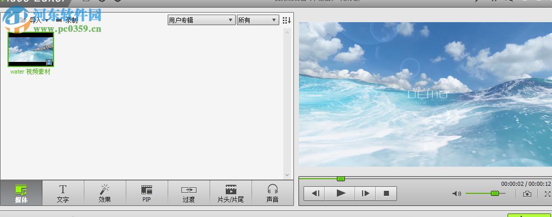The image size is (552, 217).
Task: Click the playback progress slider handle
Action: pos(340,179)
